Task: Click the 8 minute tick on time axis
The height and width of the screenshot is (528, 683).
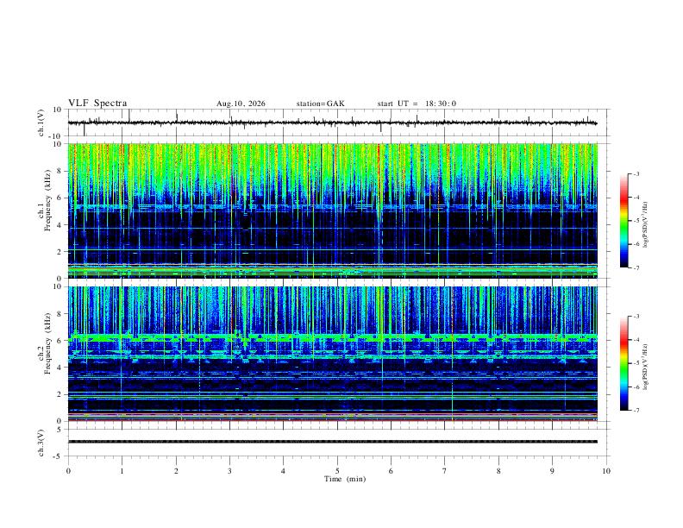Action: click(x=498, y=471)
